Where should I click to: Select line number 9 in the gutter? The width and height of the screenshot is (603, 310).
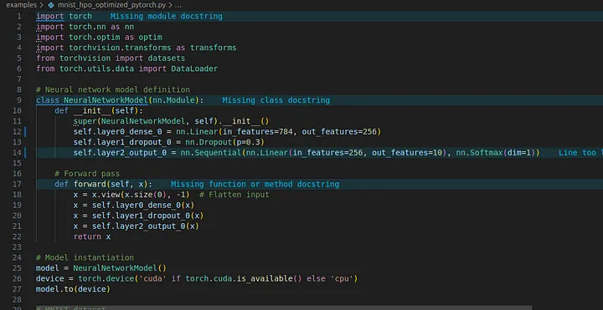[x=19, y=100]
